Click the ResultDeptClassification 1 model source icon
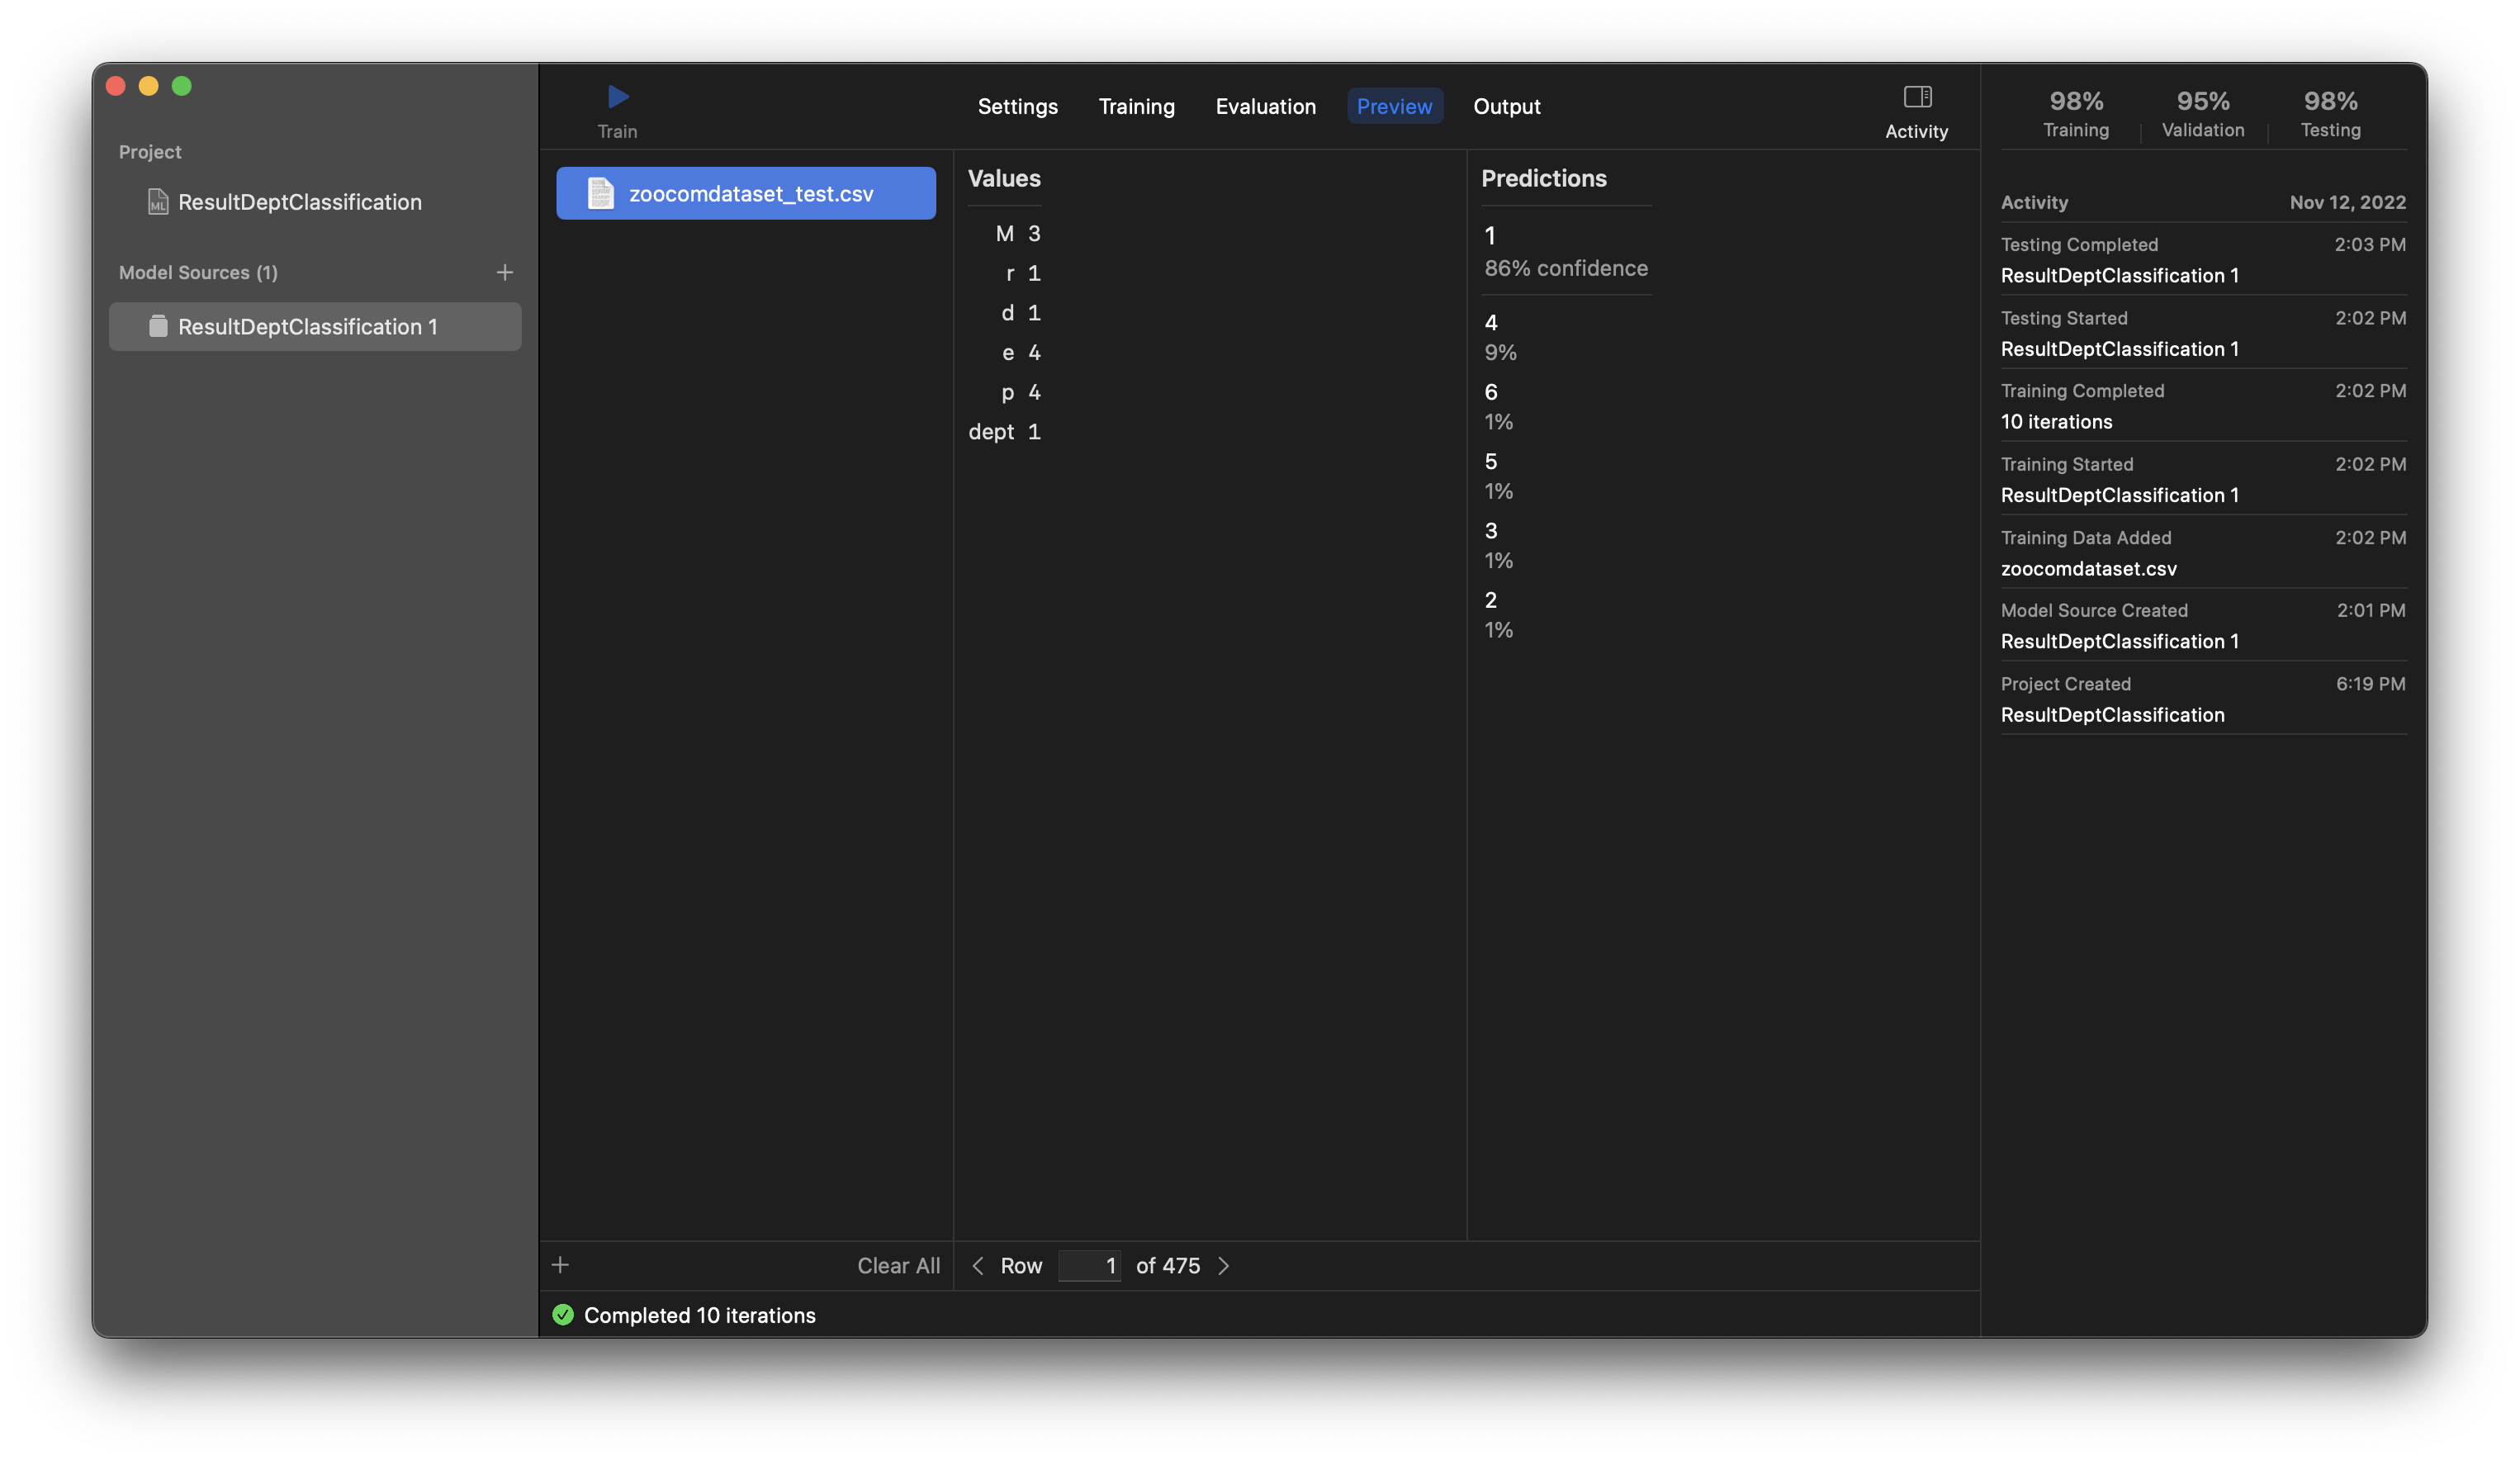The image size is (2520, 1460). (158, 327)
